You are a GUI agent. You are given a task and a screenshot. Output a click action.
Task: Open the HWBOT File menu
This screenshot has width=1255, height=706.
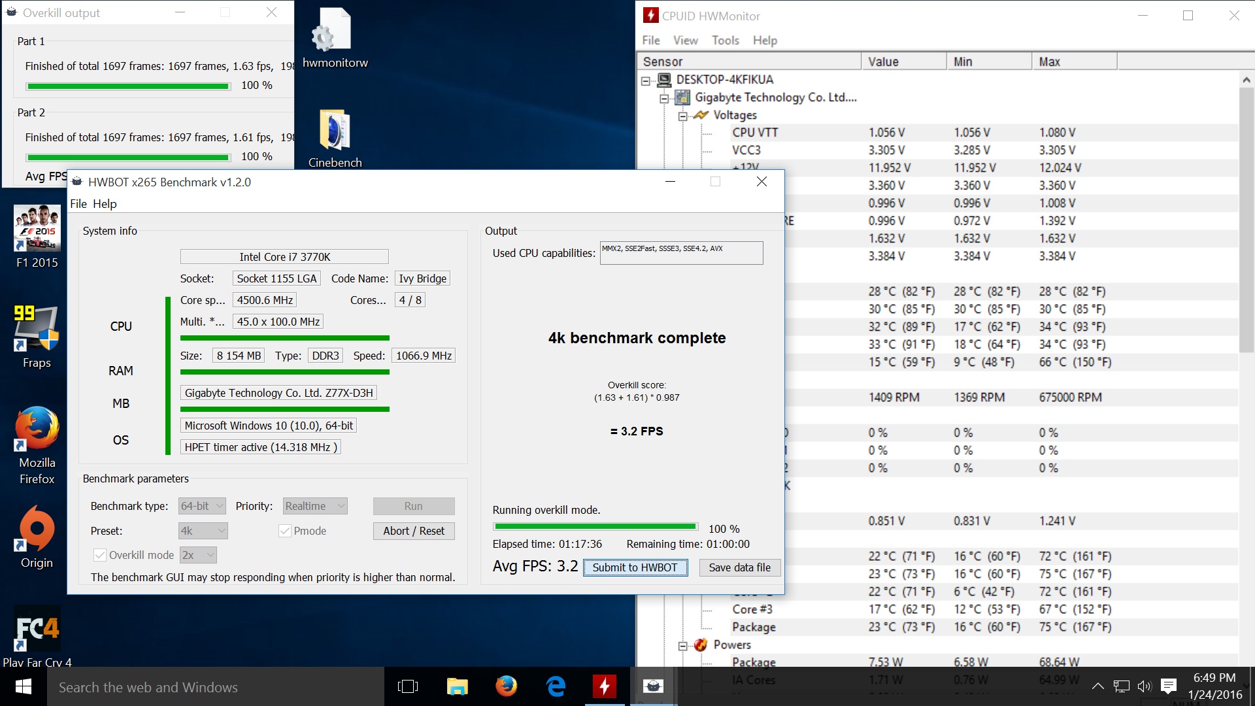click(78, 203)
